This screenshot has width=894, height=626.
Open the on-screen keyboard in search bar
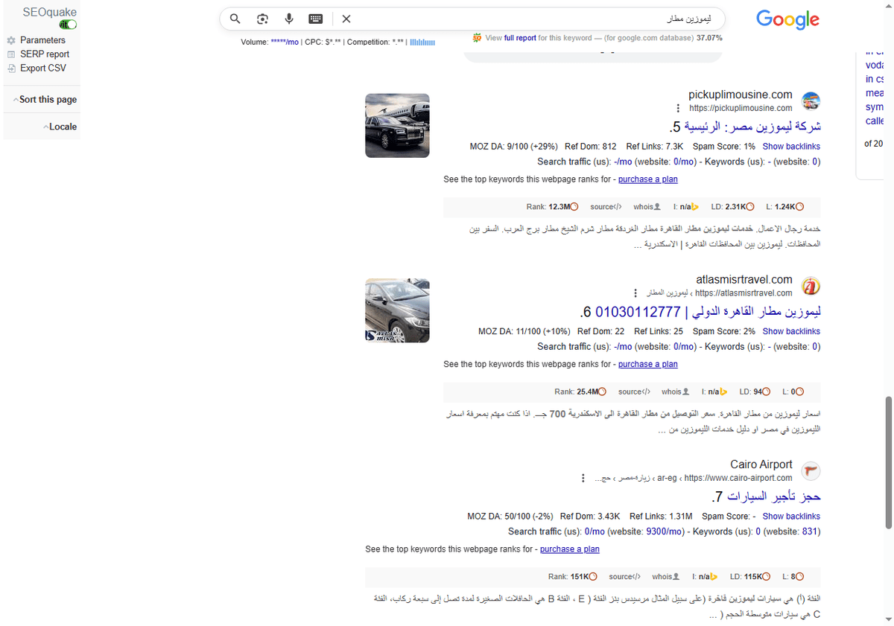(x=315, y=19)
